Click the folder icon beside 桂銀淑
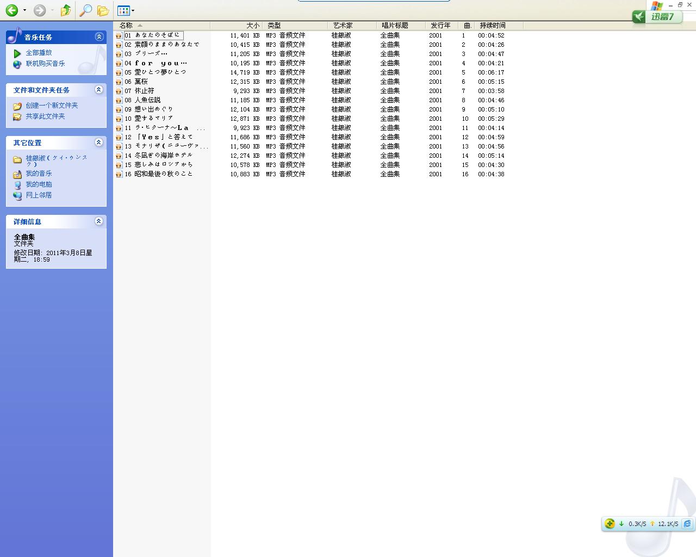This screenshot has height=557, width=696. [x=17, y=159]
